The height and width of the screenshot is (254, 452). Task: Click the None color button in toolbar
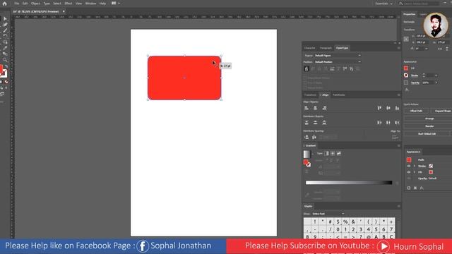tap(6, 82)
